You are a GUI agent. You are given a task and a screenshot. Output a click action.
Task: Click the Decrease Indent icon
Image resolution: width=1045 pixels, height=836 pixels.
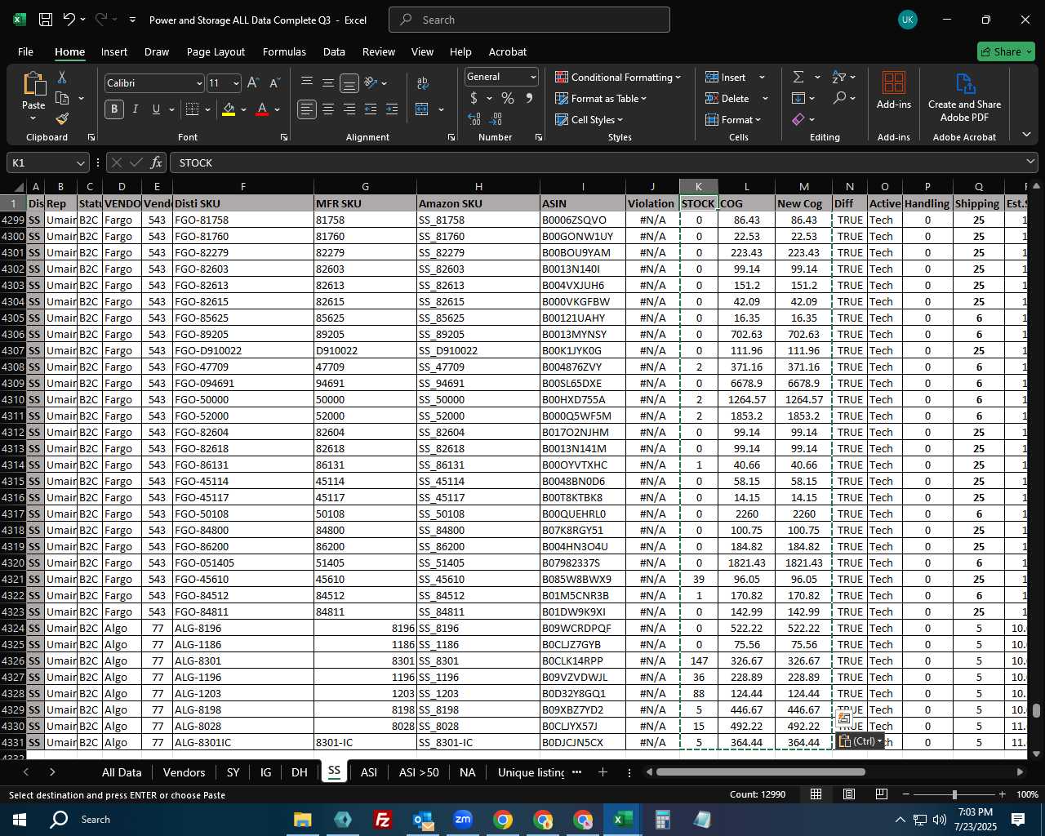coord(371,109)
